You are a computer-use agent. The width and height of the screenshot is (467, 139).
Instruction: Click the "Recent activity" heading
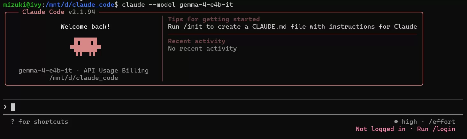pyautogui.click(x=196, y=41)
